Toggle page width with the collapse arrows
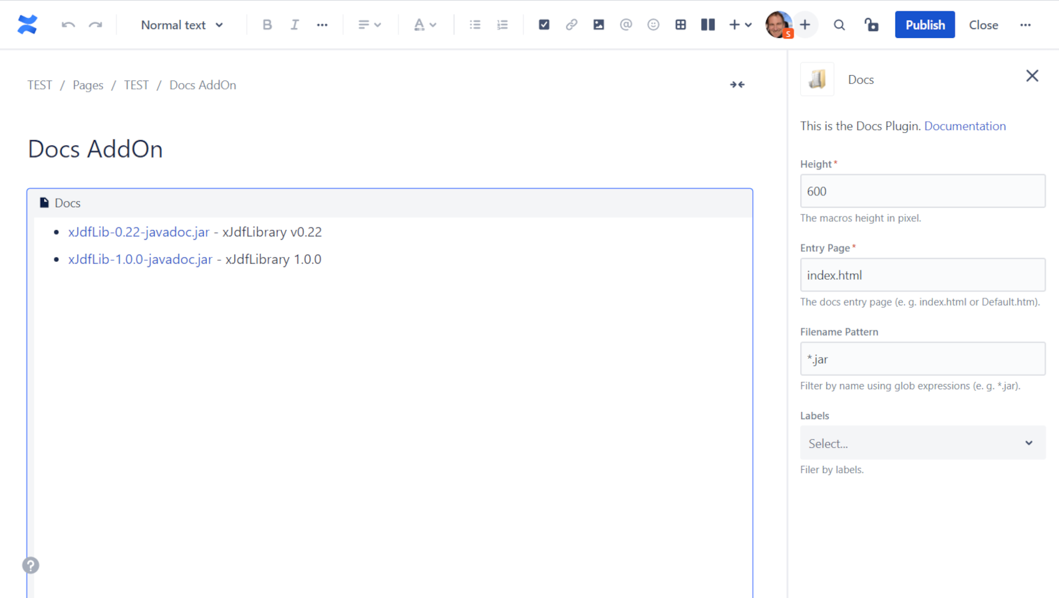This screenshot has height=598, width=1059. (x=737, y=84)
